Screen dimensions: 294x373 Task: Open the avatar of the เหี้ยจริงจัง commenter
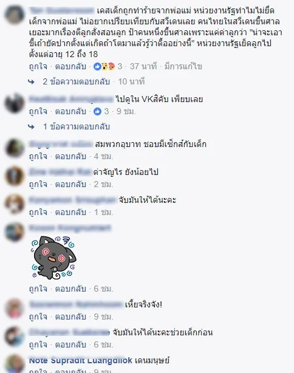click(15, 309)
